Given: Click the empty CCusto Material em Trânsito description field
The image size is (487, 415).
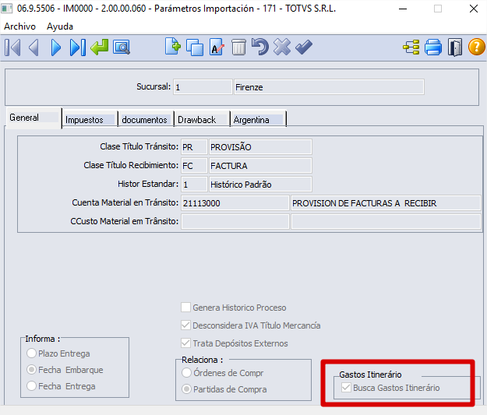Looking at the screenshot, I should pos(386,222).
